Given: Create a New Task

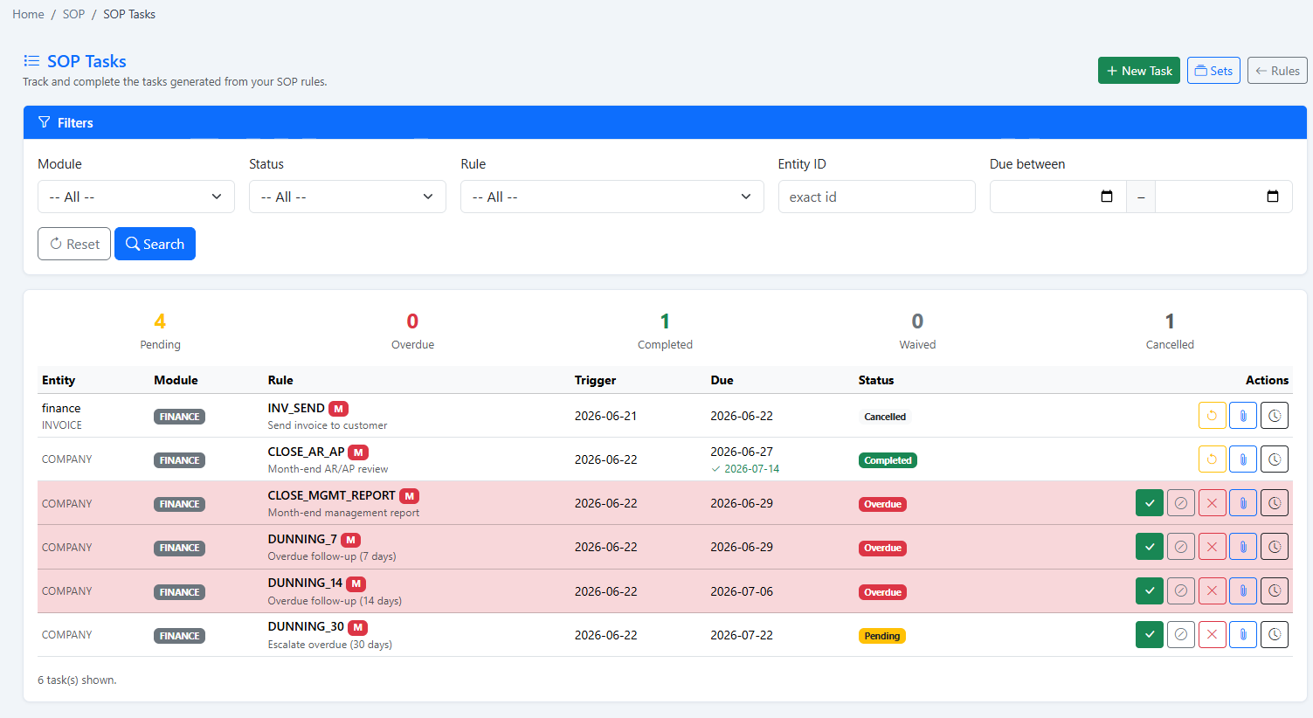Looking at the screenshot, I should pyautogui.click(x=1139, y=71).
